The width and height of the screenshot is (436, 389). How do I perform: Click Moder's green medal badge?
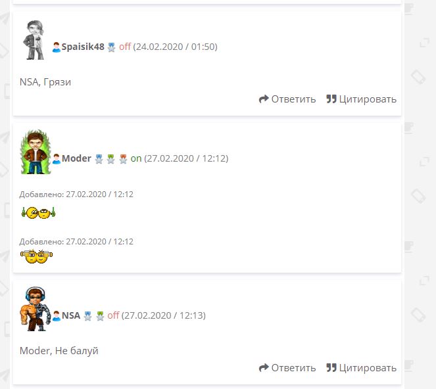coord(111,159)
